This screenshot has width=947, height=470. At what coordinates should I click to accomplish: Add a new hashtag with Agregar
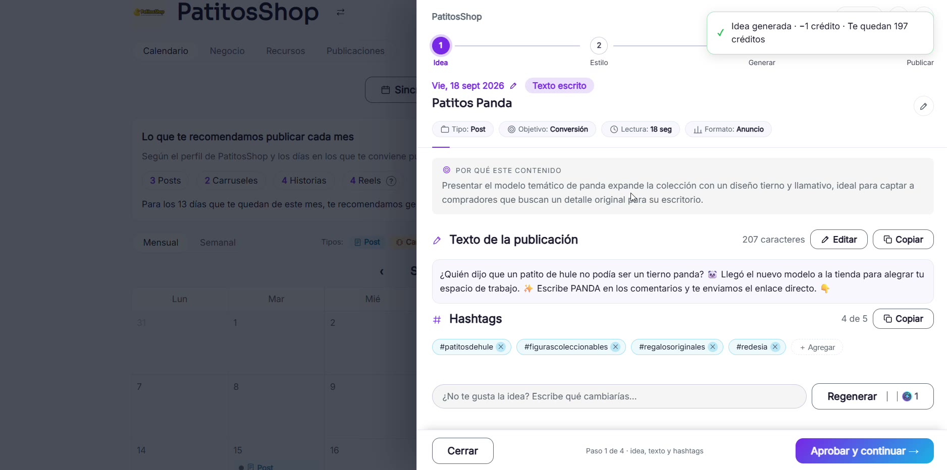click(817, 347)
